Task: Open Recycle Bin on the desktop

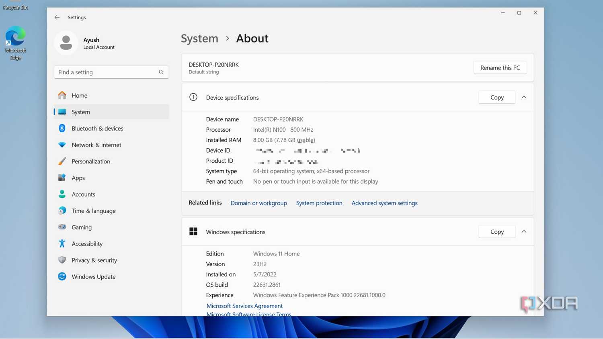Action: 15,6
